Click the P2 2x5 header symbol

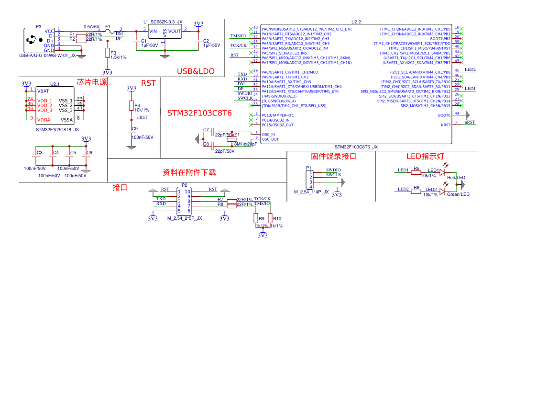click(184, 201)
